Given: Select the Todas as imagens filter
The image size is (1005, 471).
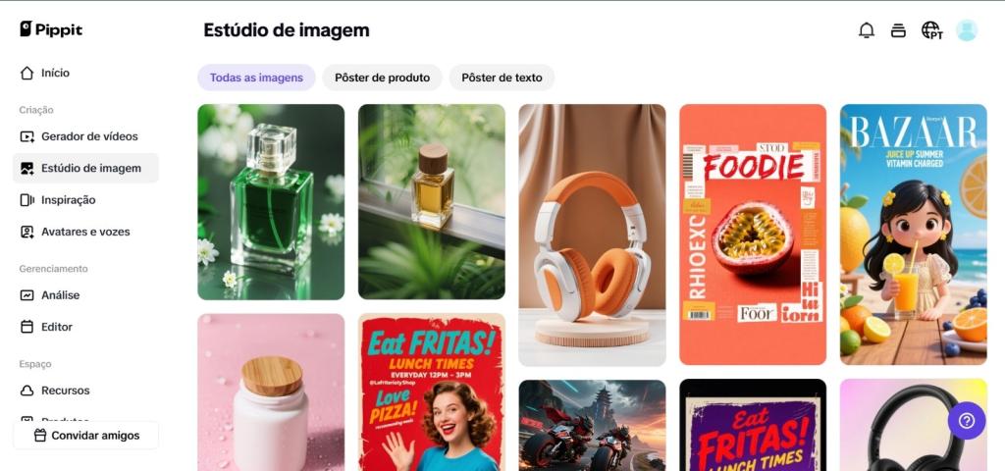Looking at the screenshot, I should [256, 78].
